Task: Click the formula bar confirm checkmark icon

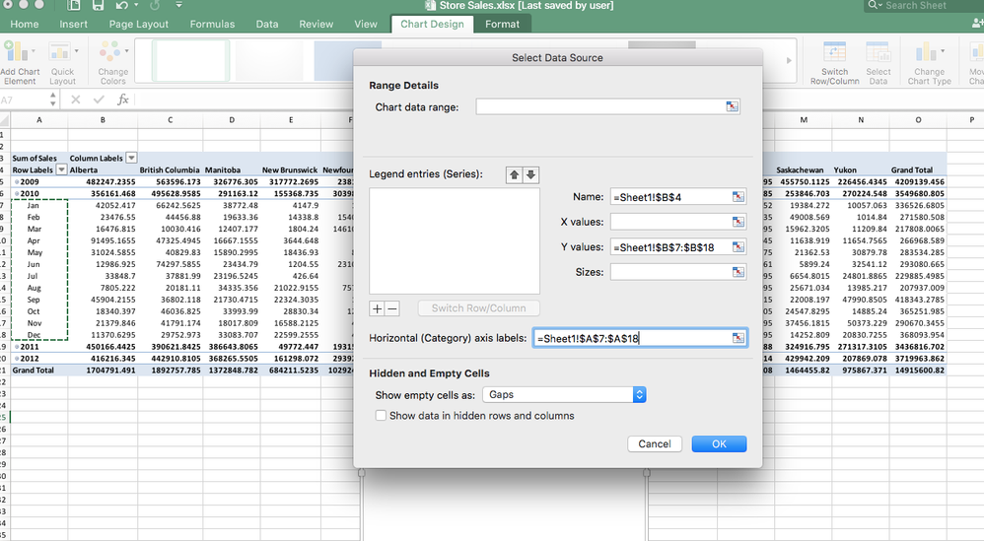Action: click(x=99, y=100)
